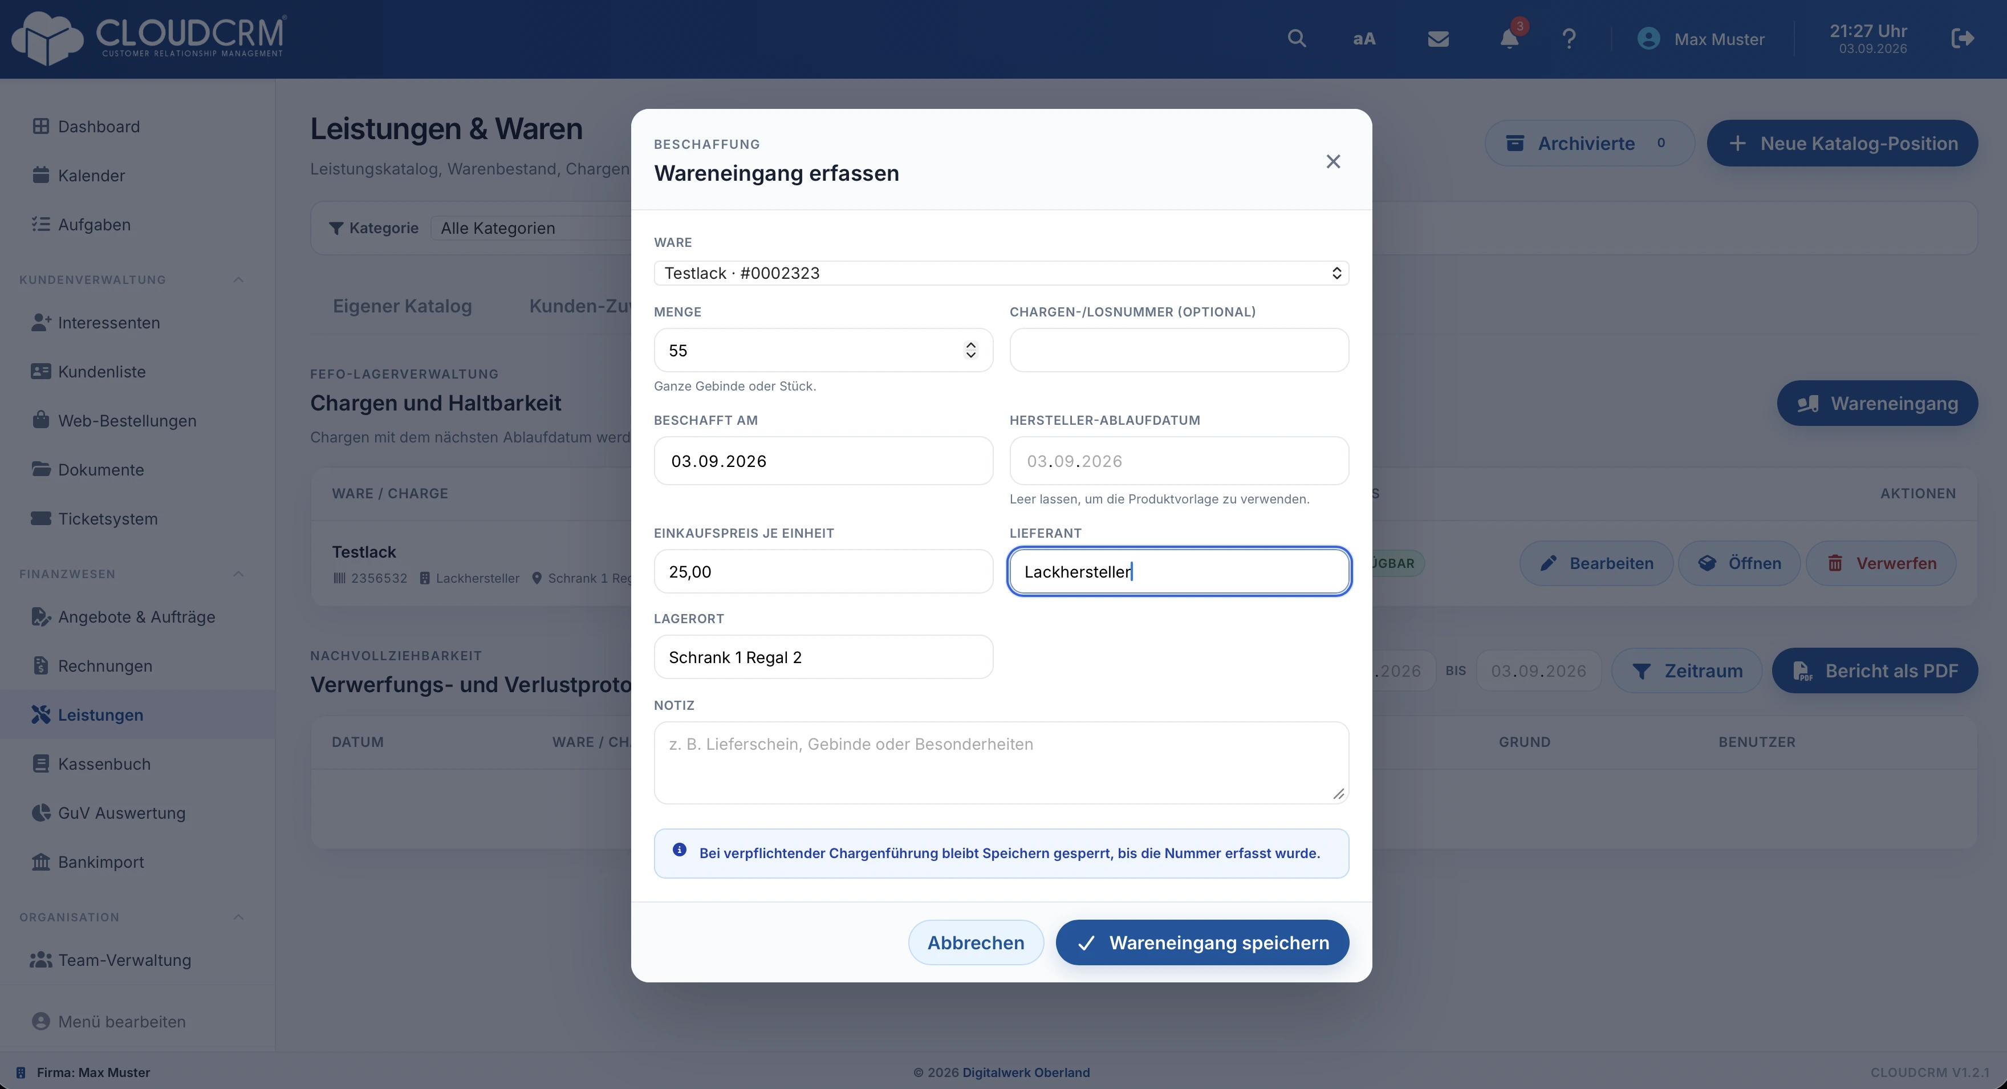Click Digitalwerk Oberland footer link
Image resolution: width=2007 pixels, height=1089 pixels.
(x=1026, y=1072)
